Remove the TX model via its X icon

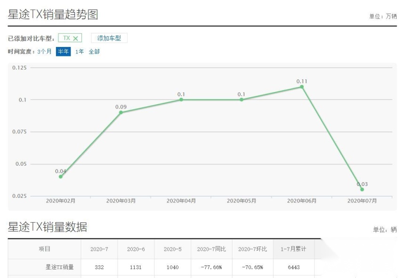pos(75,39)
